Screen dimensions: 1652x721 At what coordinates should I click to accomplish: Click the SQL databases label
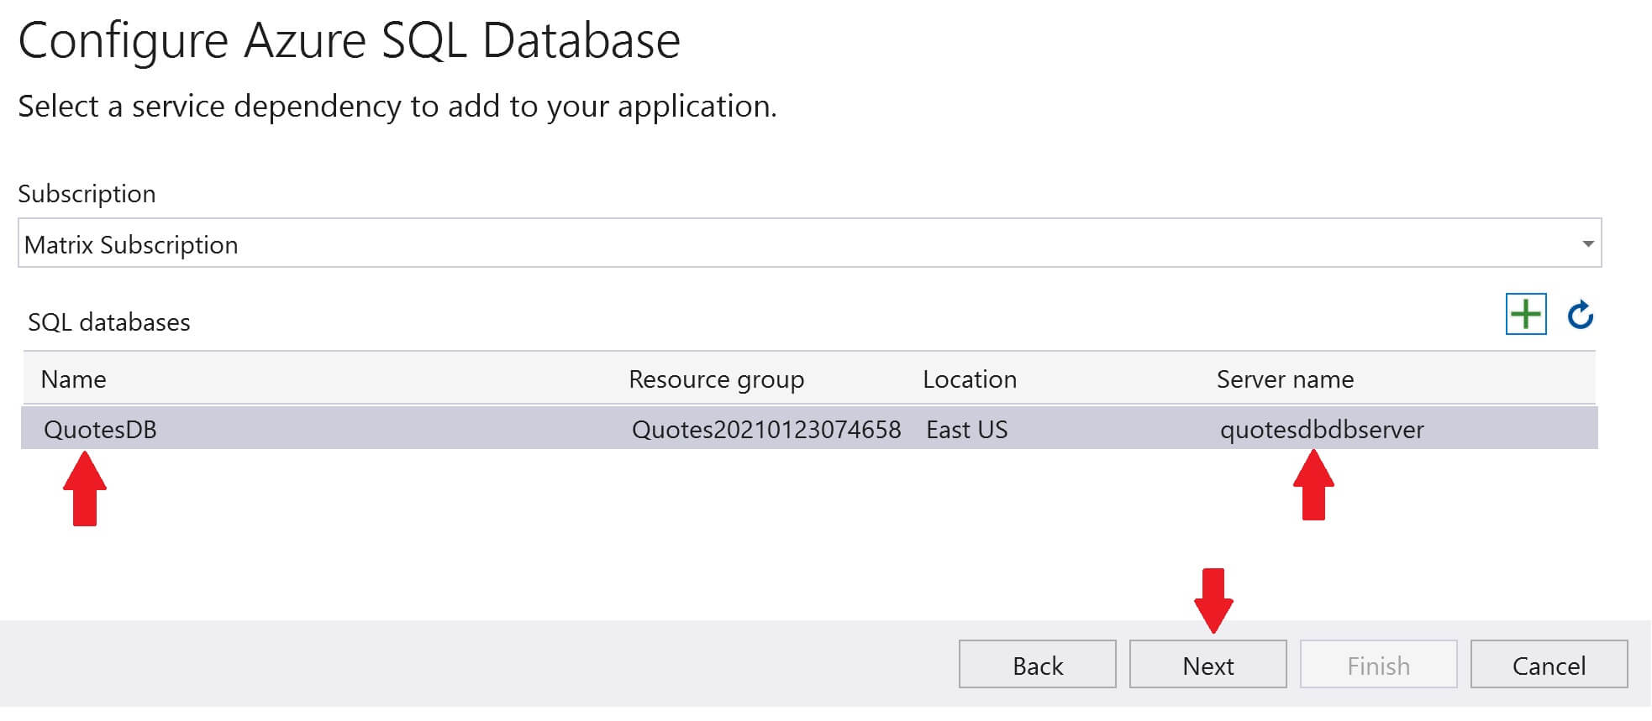pos(108,321)
